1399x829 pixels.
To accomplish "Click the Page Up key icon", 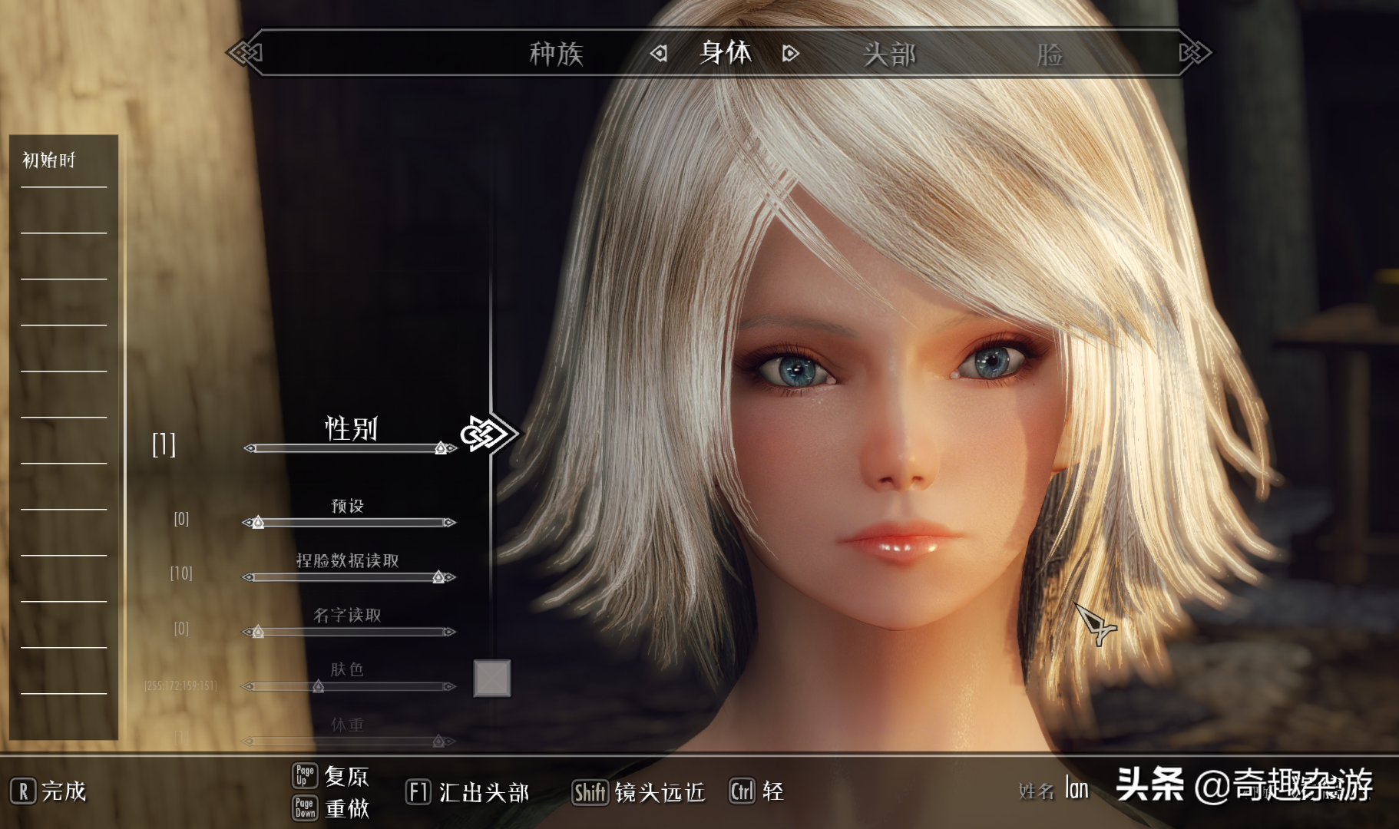I will pos(305,775).
